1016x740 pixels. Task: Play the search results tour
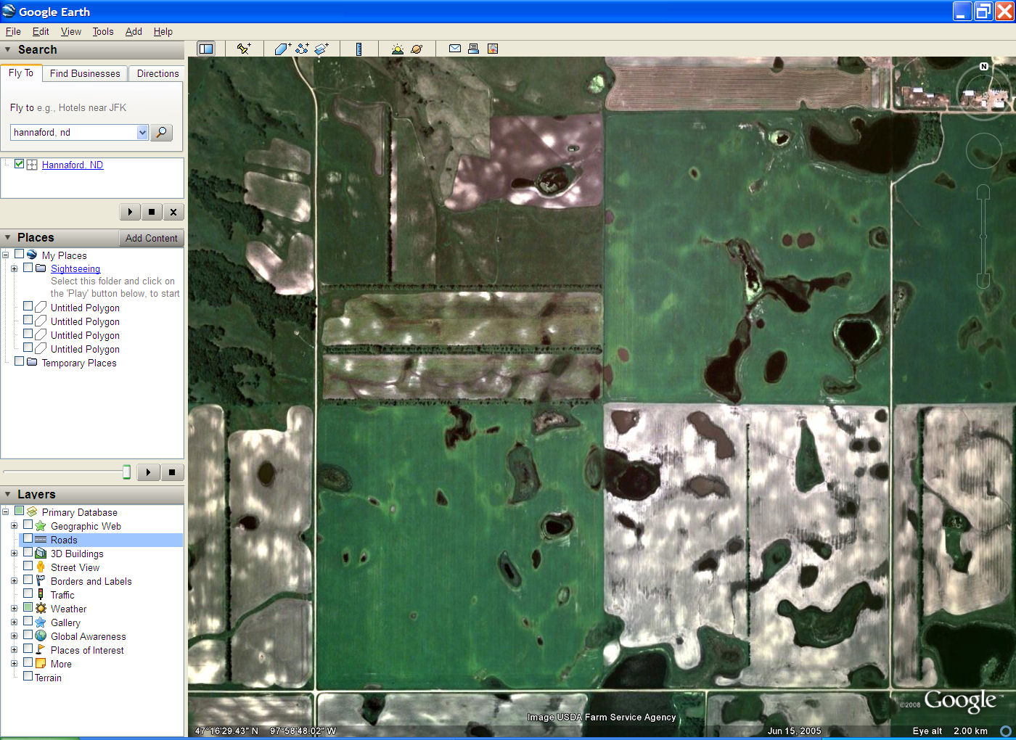[130, 212]
